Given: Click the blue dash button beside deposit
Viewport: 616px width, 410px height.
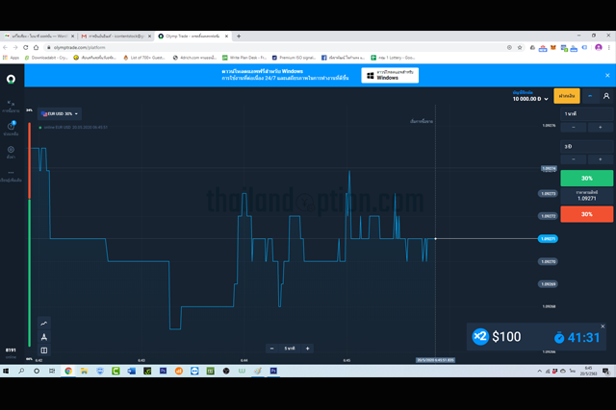Looking at the screenshot, I should (x=590, y=96).
